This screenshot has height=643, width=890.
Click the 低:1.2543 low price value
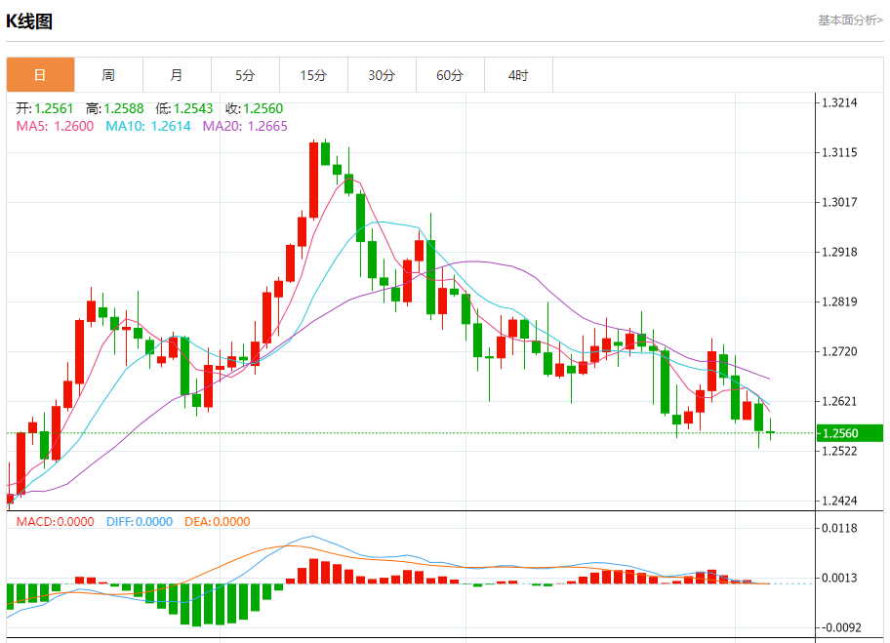(184, 108)
